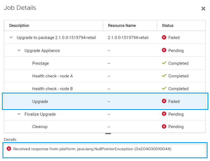
Task: Click the Prestage completed checkmark icon
Action: pos(164,63)
